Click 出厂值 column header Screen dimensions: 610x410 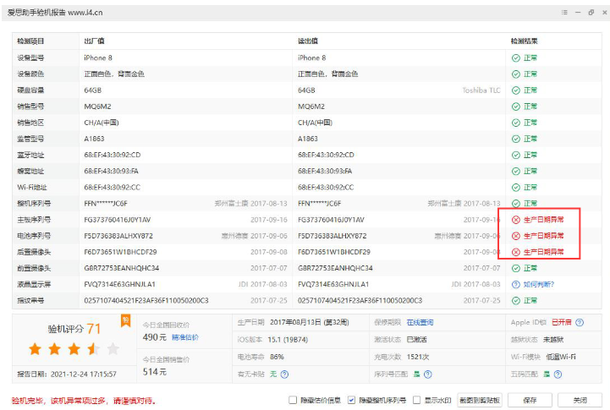94,41
